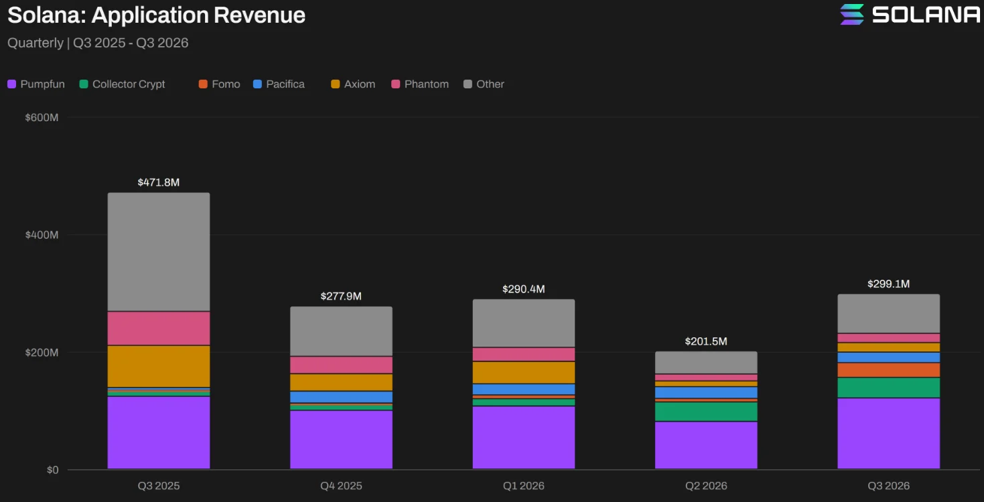The width and height of the screenshot is (984, 502).
Task: Click the $471.8M total label
Action: [159, 182]
